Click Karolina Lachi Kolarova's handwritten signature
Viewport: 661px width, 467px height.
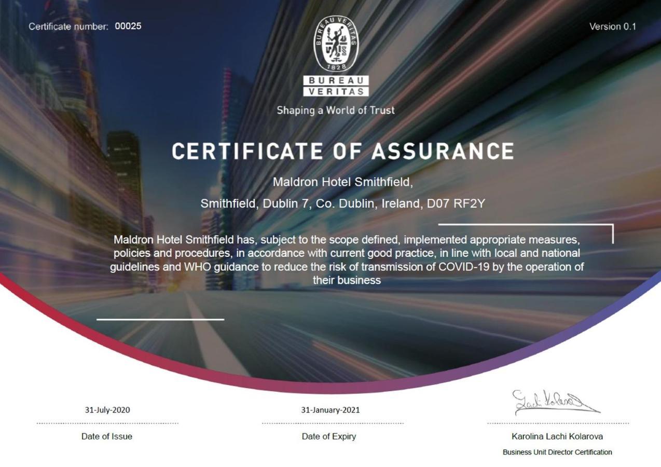click(x=556, y=402)
